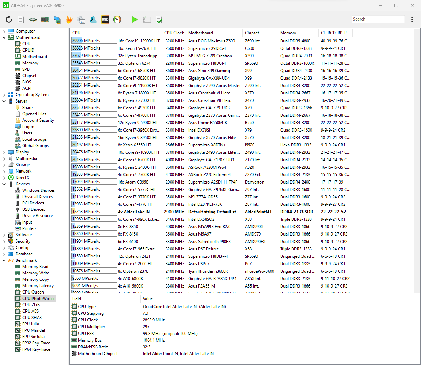Open the OSD panel icon
421x365 pixels.
pos(105,19)
